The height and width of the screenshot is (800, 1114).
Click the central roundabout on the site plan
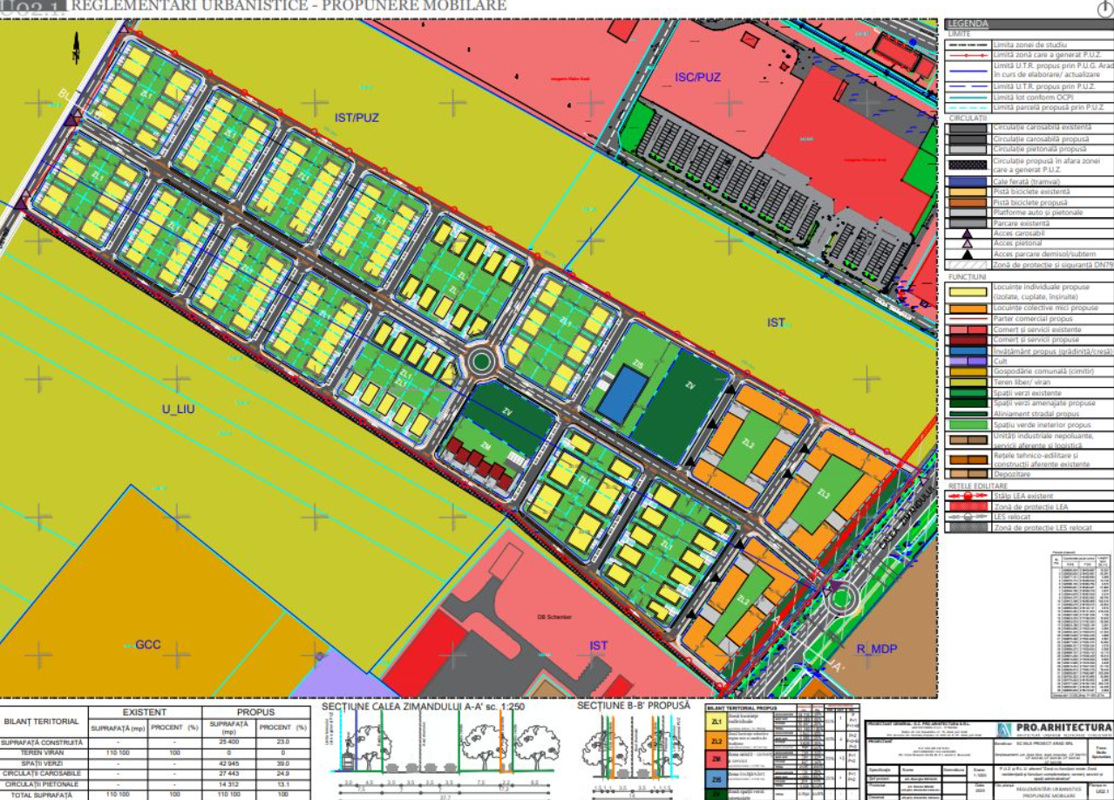(479, 361)
